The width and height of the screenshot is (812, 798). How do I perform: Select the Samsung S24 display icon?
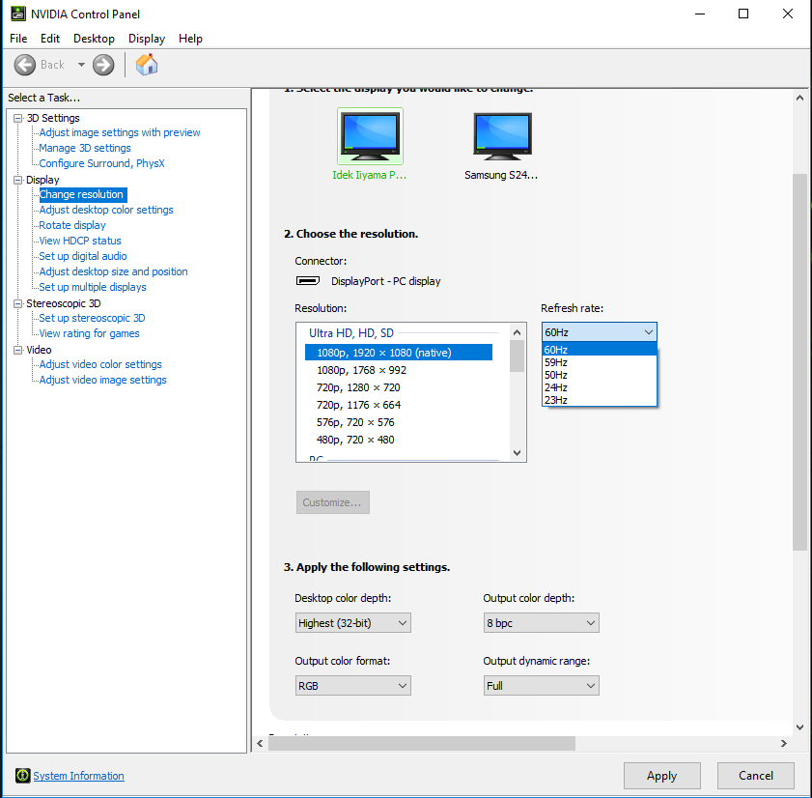[502, 136]
